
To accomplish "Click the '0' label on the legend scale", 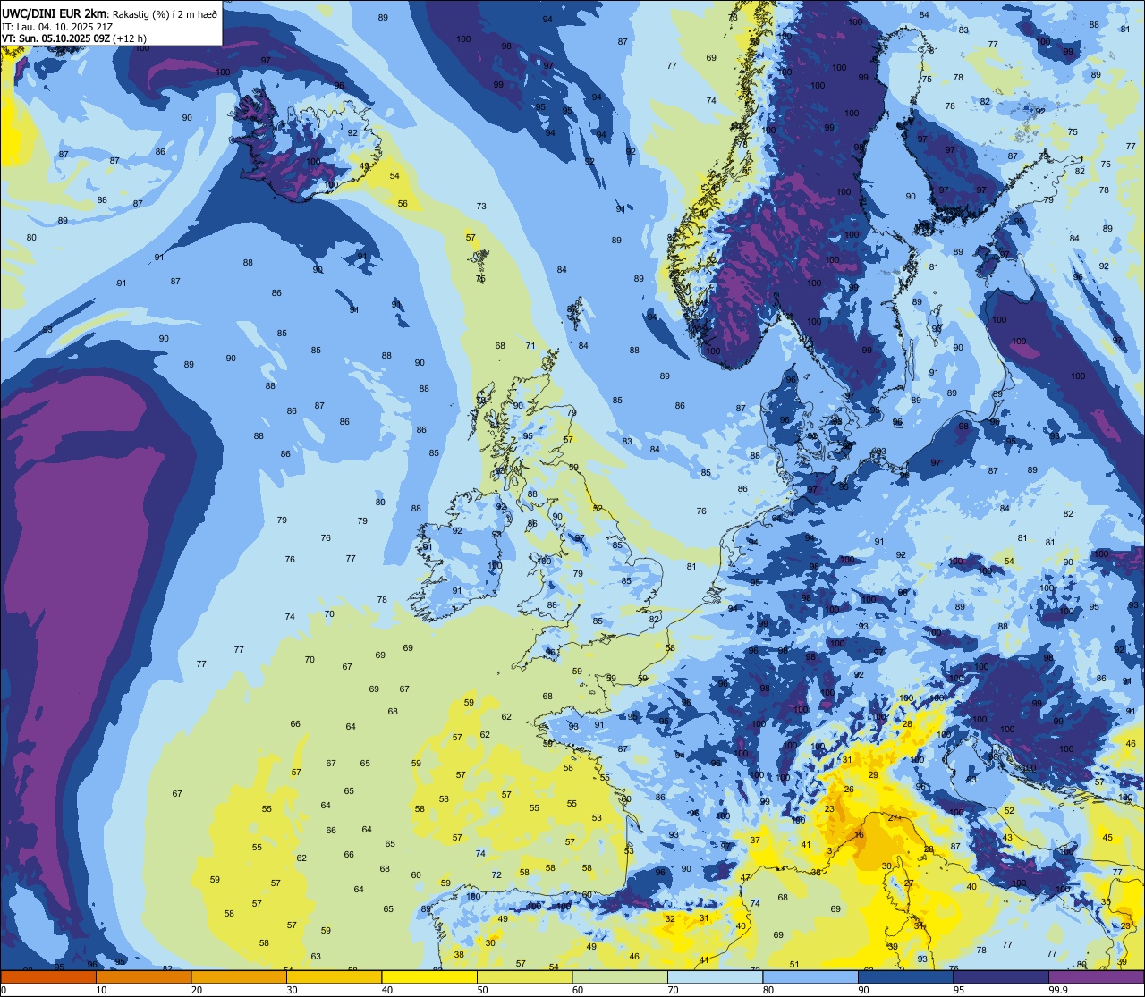I will pyautogui.click(x=4, y=990).
